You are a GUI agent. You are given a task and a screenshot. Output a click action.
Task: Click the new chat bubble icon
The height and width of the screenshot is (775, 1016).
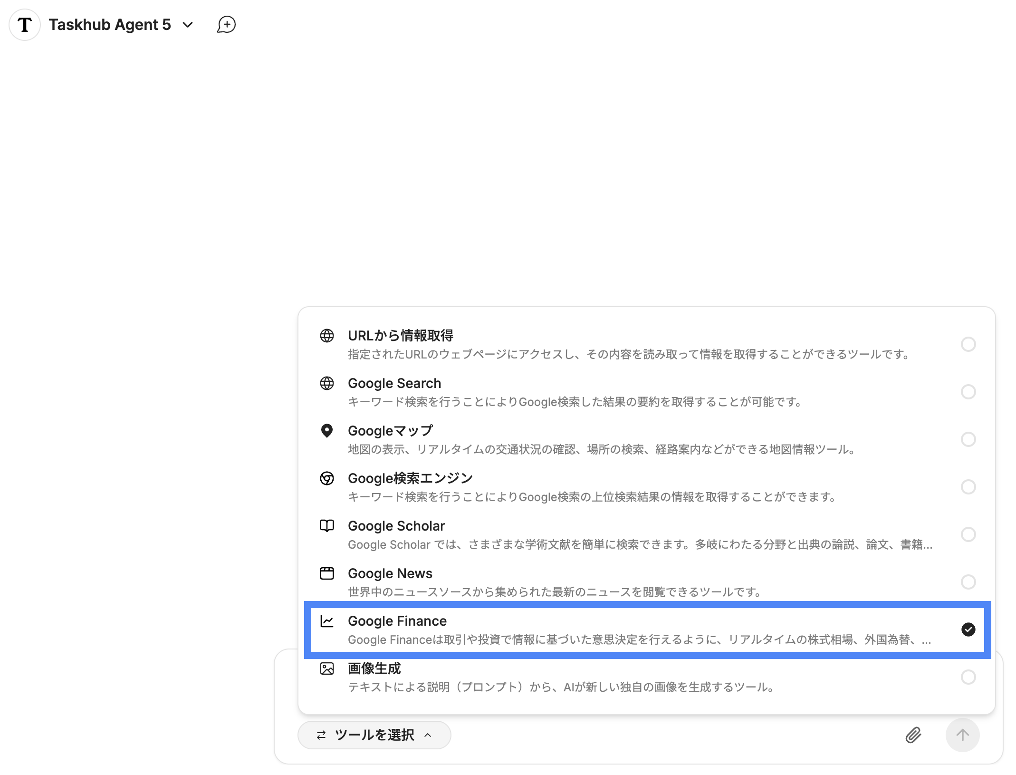tap(226, 25)
